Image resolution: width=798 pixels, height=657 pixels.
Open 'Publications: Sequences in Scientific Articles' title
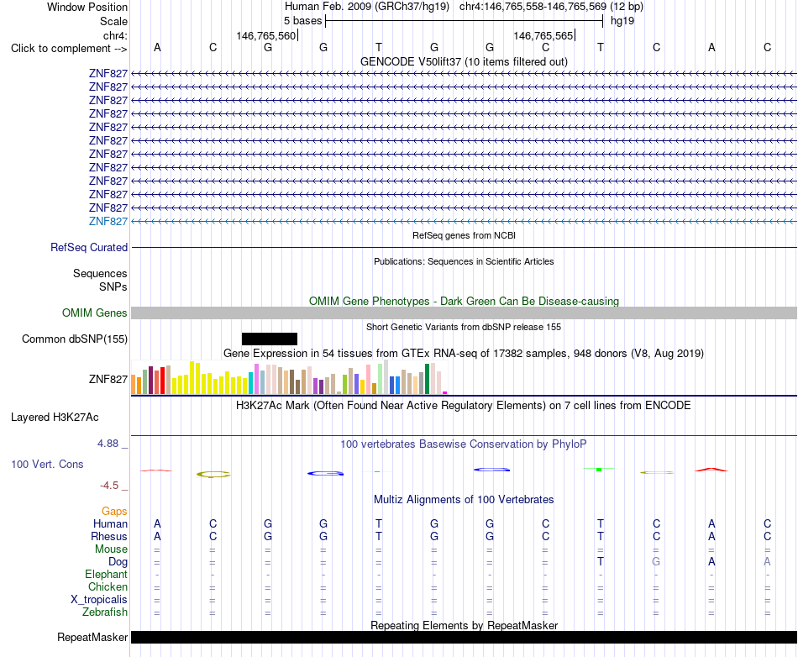(x=464, y=261)
